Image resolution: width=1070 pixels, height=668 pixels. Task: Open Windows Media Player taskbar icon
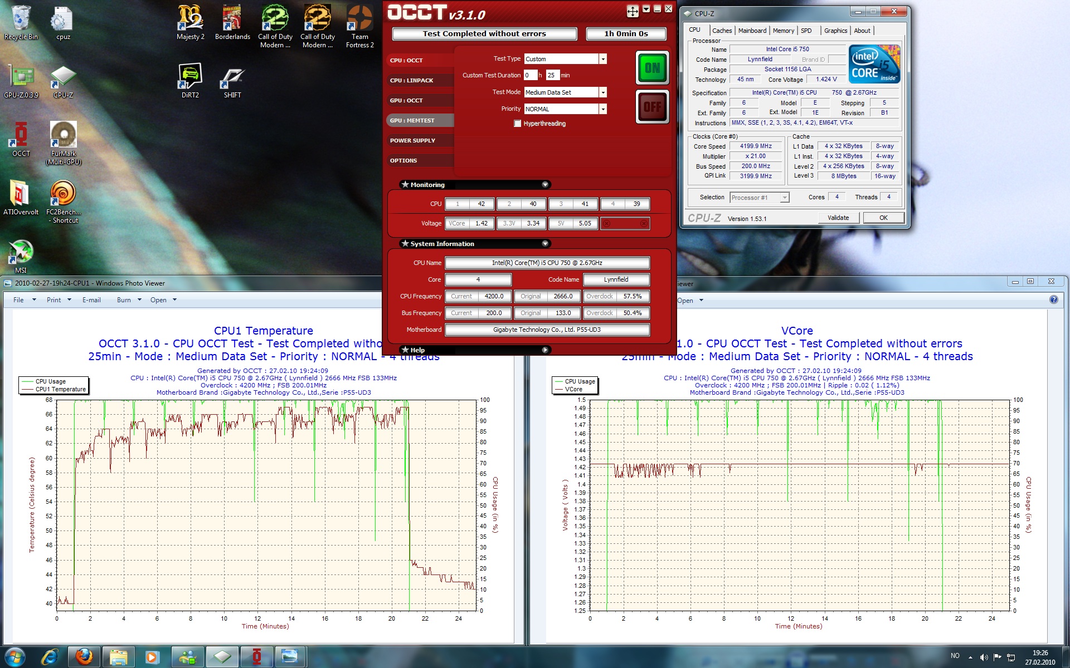152,657
